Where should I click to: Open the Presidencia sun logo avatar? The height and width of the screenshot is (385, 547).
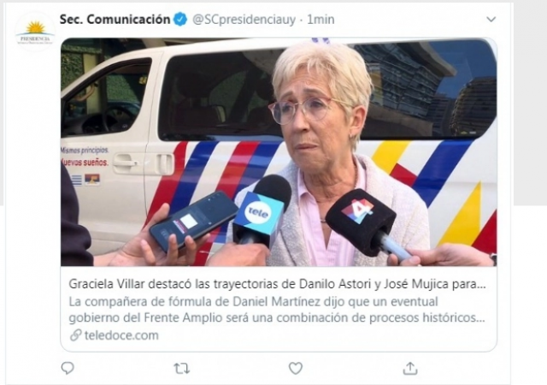click(35, 33)
